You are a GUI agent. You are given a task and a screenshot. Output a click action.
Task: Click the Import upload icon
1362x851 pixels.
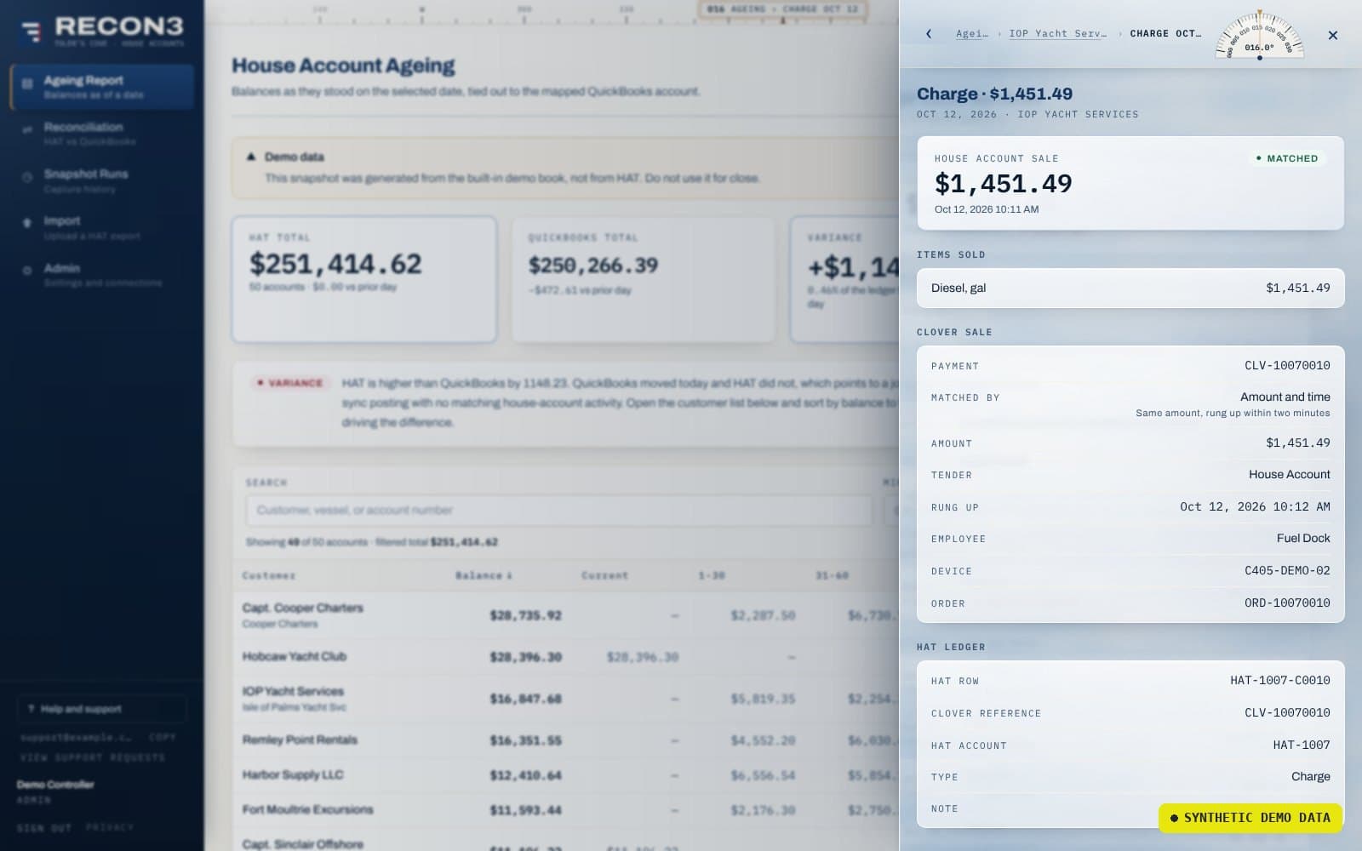27,223
